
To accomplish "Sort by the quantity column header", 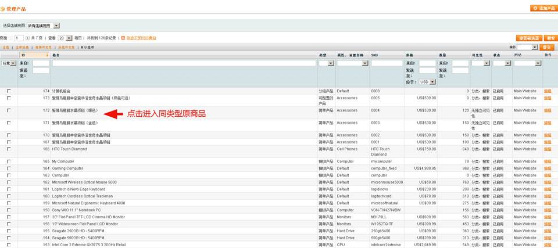I will coord(443,55).
